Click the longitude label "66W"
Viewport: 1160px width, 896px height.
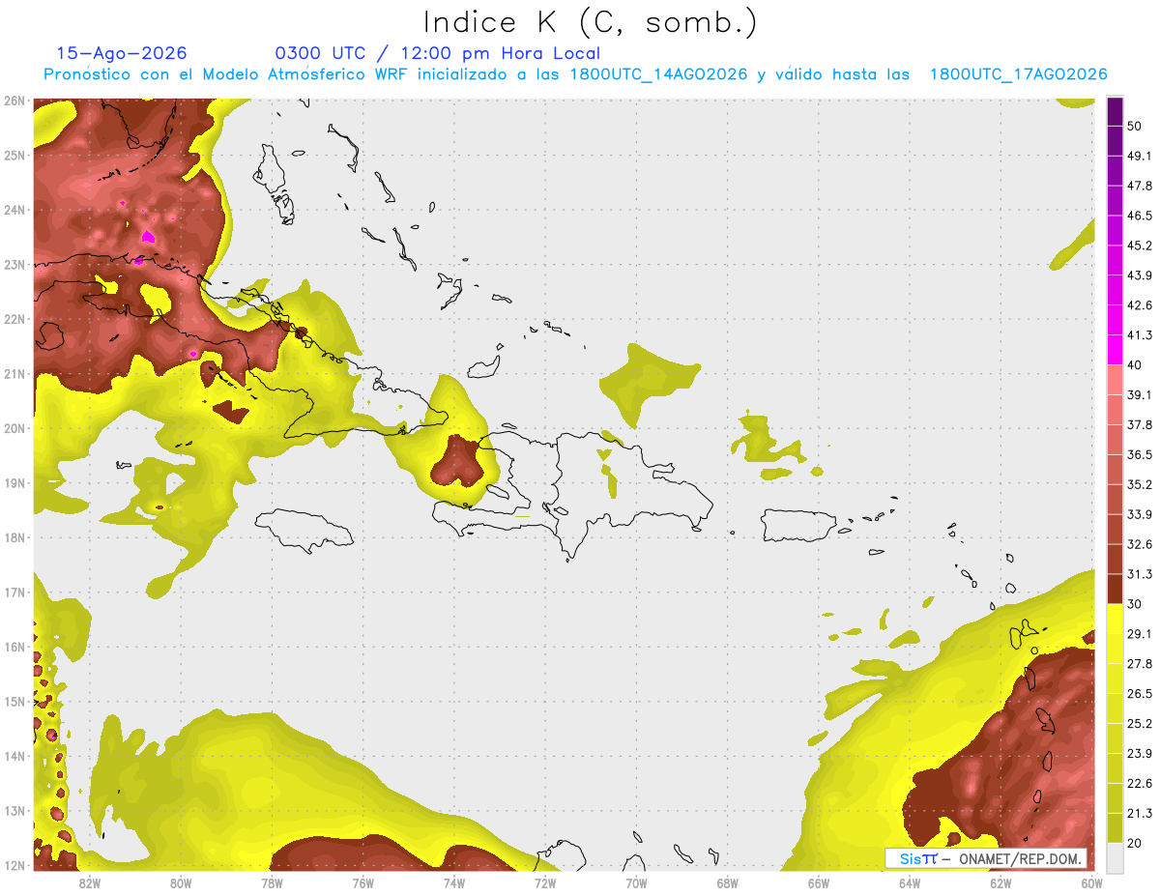(819, 883)
